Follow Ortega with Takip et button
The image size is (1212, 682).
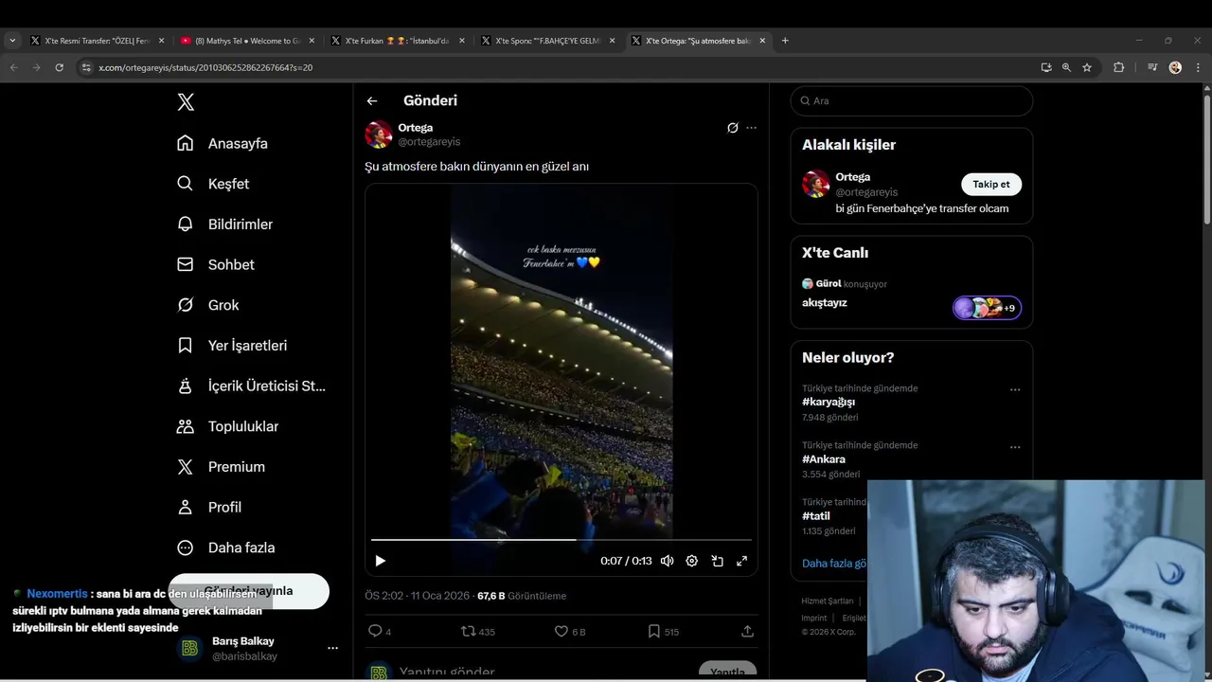tap(990, 184)
